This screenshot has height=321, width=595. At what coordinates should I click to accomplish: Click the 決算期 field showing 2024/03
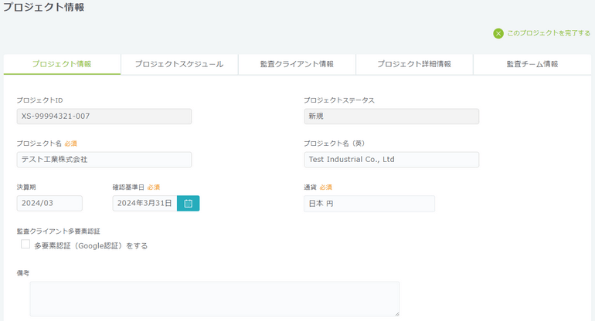pyautogui.click(x=49, y=203)
